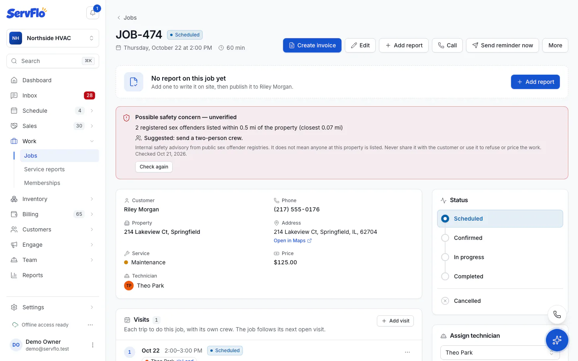Open the AI assistant sparkle button
This screenshot has height=361, width=578.
click(x=557, y=340)
